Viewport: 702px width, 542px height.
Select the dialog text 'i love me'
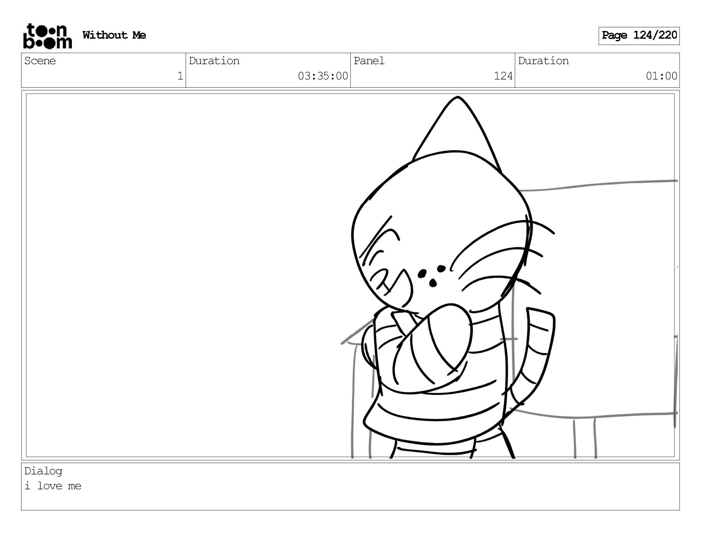(53, 486)
